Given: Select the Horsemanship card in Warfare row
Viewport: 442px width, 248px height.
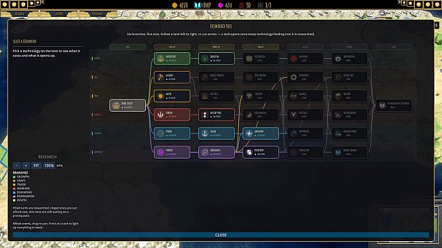Looking at the screenshot, I should [x=261, y=115].
